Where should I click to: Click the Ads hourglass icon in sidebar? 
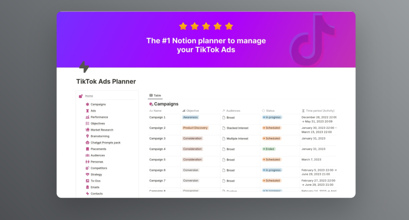coord(87,111)
